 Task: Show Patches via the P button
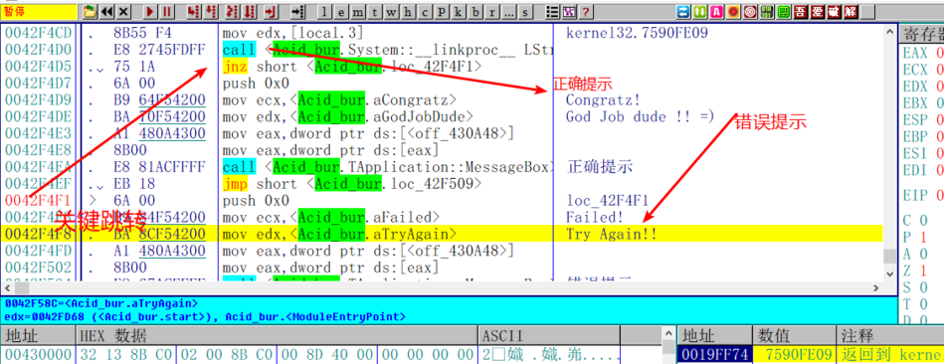coord(442,12)
